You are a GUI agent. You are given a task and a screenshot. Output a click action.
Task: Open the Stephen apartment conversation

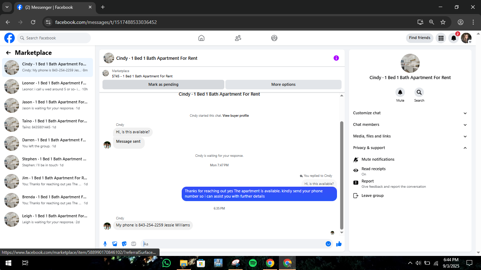coord(48,162)
